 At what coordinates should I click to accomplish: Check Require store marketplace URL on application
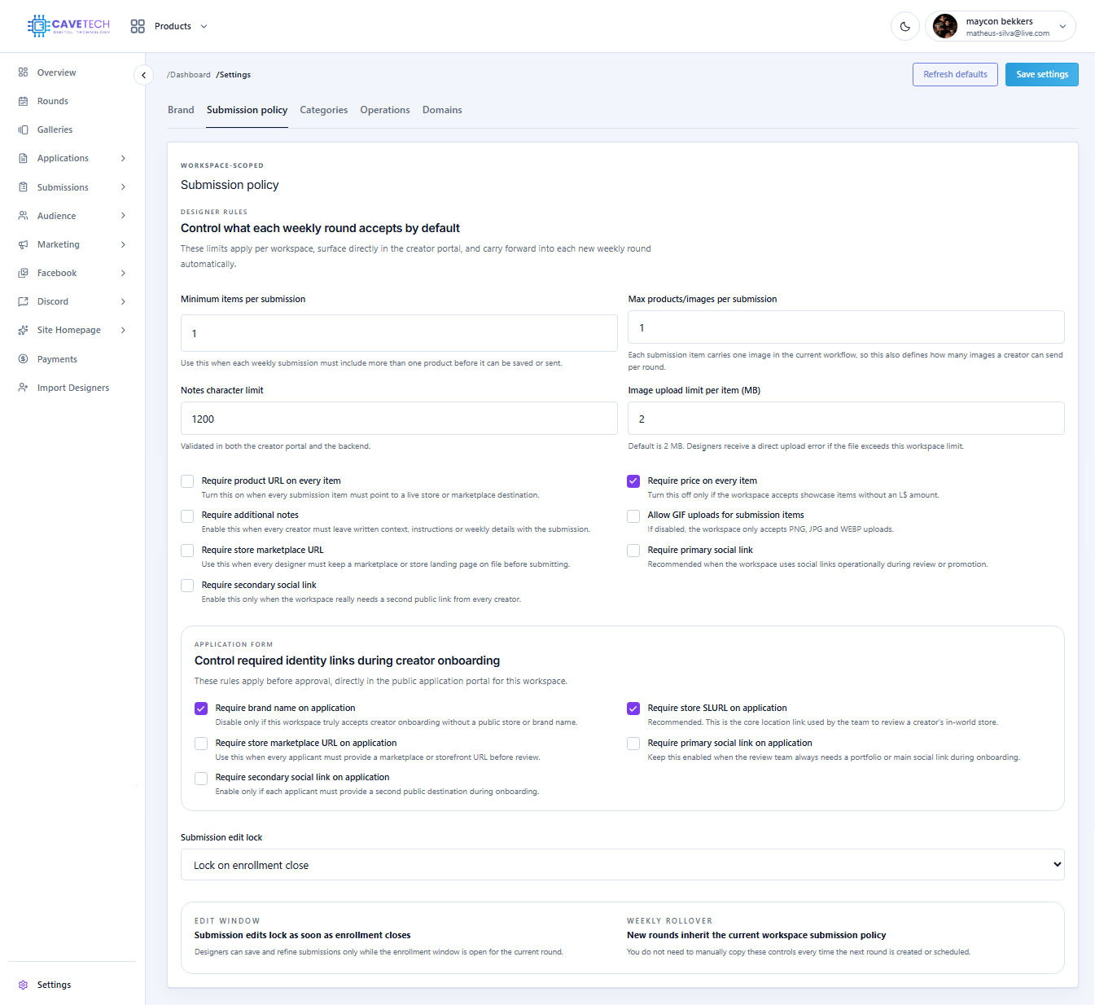(x=201, y=744)
